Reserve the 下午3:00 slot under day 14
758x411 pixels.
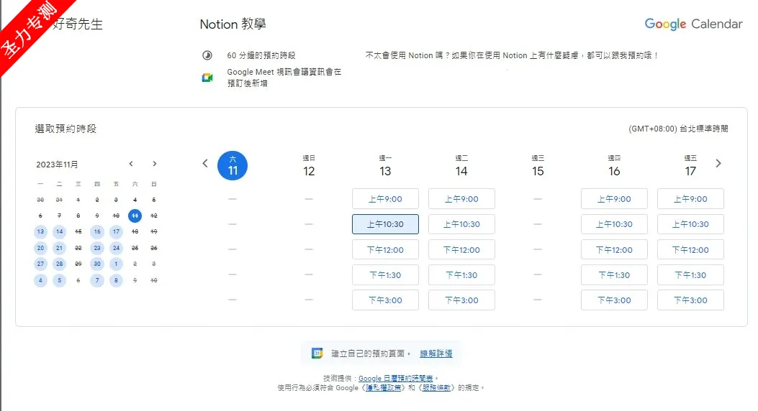[461, 300]
